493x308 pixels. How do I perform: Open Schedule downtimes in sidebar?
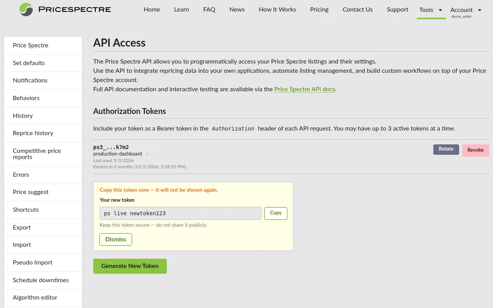click(x=44, y=280)
